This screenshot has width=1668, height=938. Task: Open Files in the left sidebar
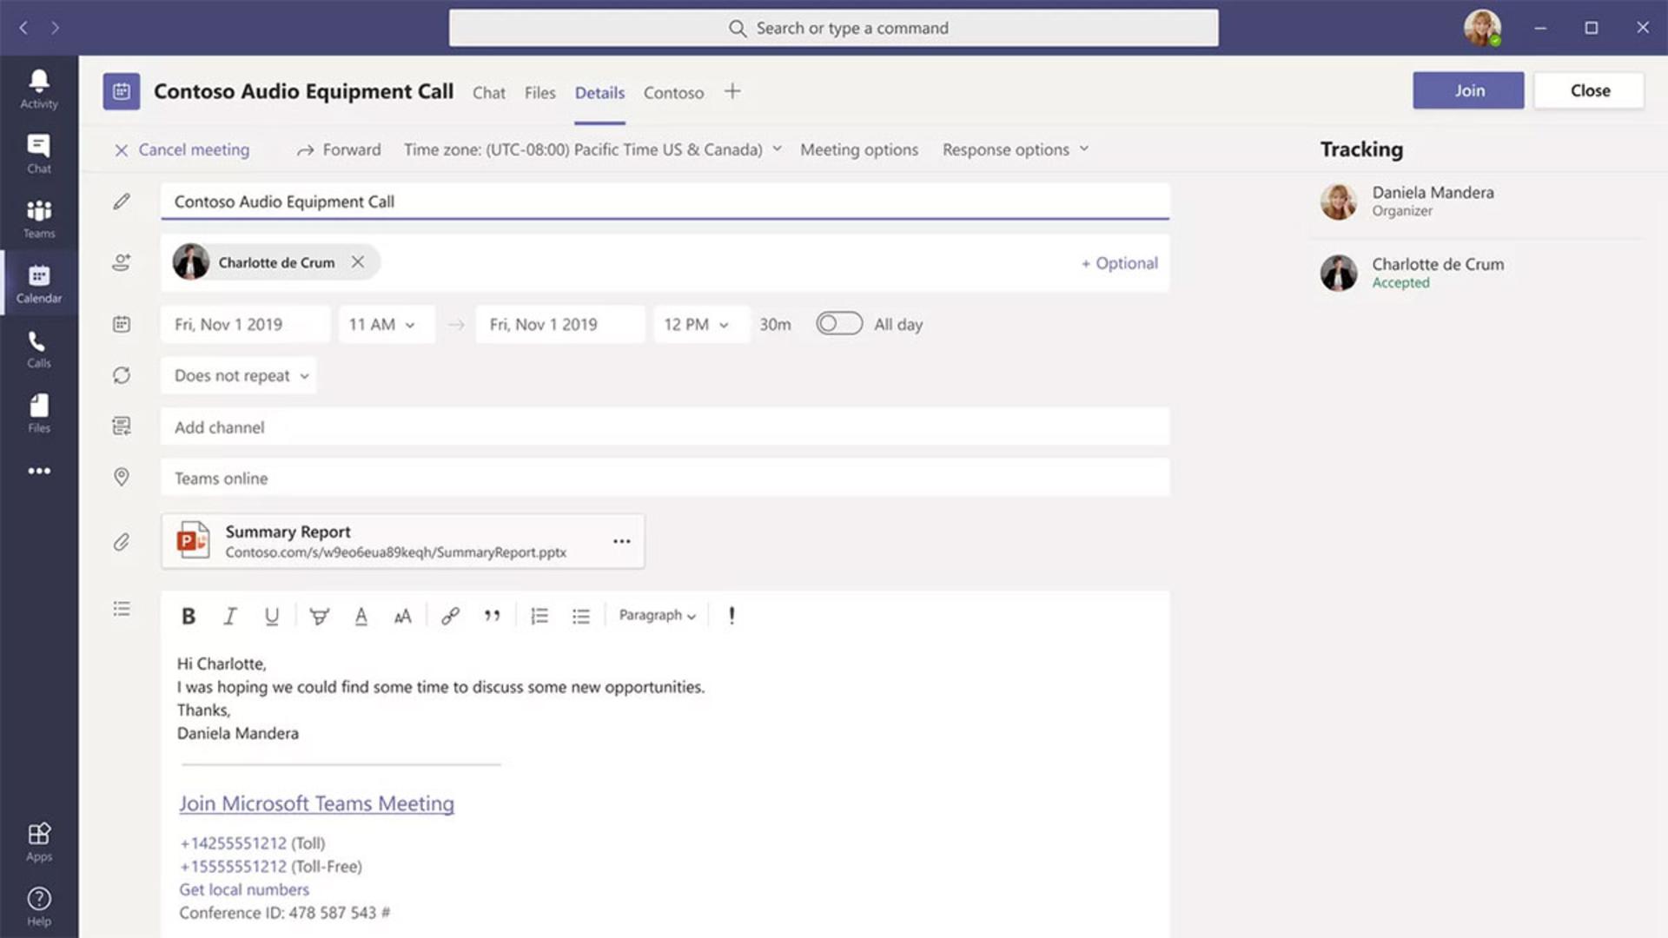coord(39,413)
